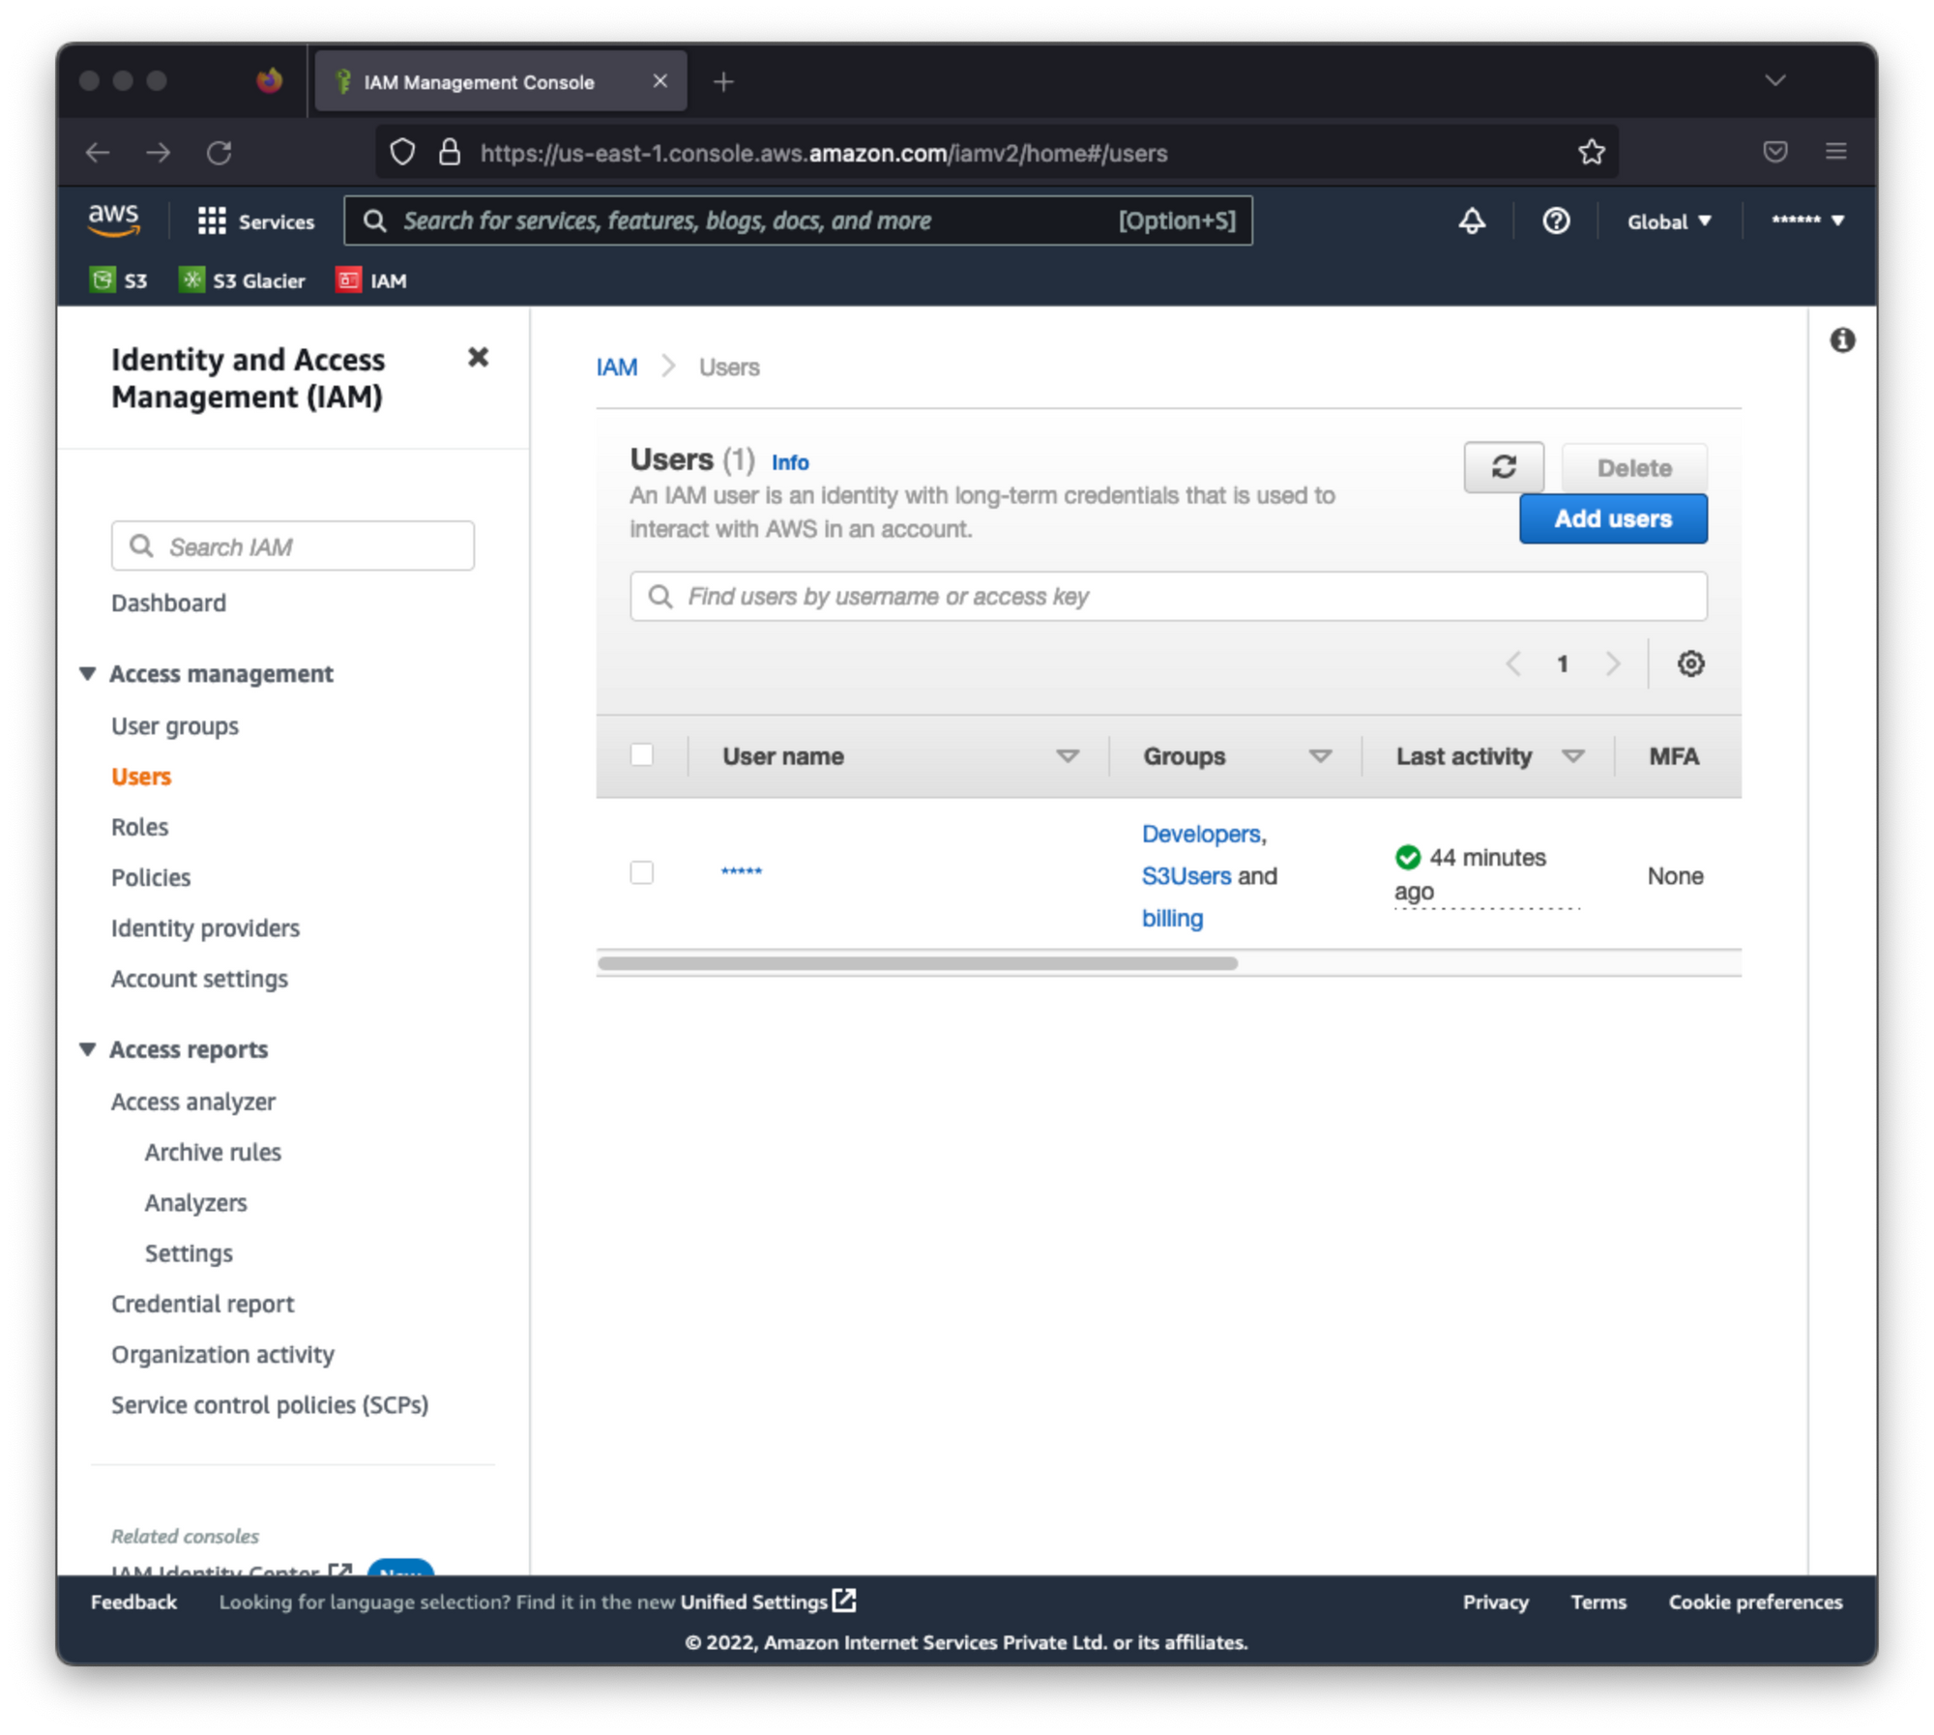Open Identity providers in sidebar
Viewport: 1934px width, 1735px height.
tap(205, 927)
